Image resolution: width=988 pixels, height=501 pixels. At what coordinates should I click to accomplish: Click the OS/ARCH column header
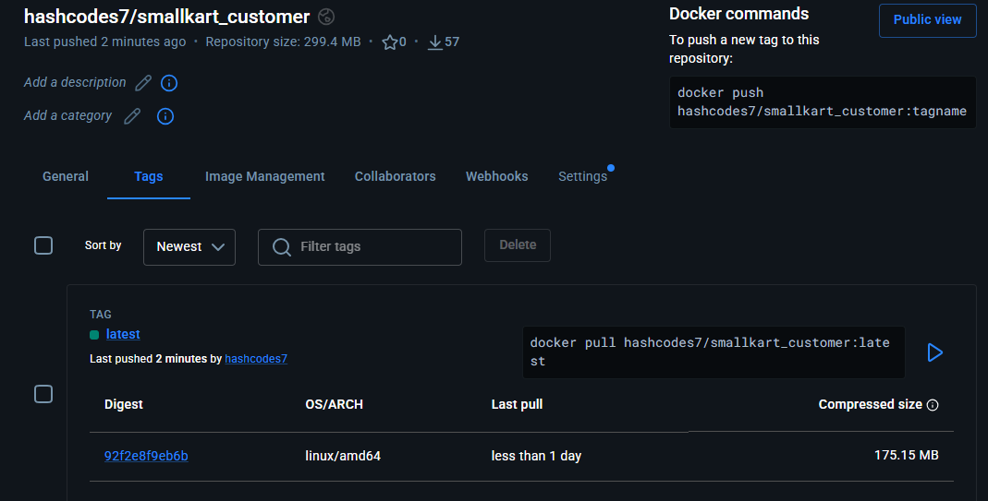click(334, 405)
